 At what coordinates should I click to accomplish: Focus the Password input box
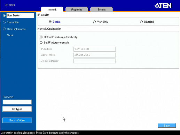tap(17, 102)
